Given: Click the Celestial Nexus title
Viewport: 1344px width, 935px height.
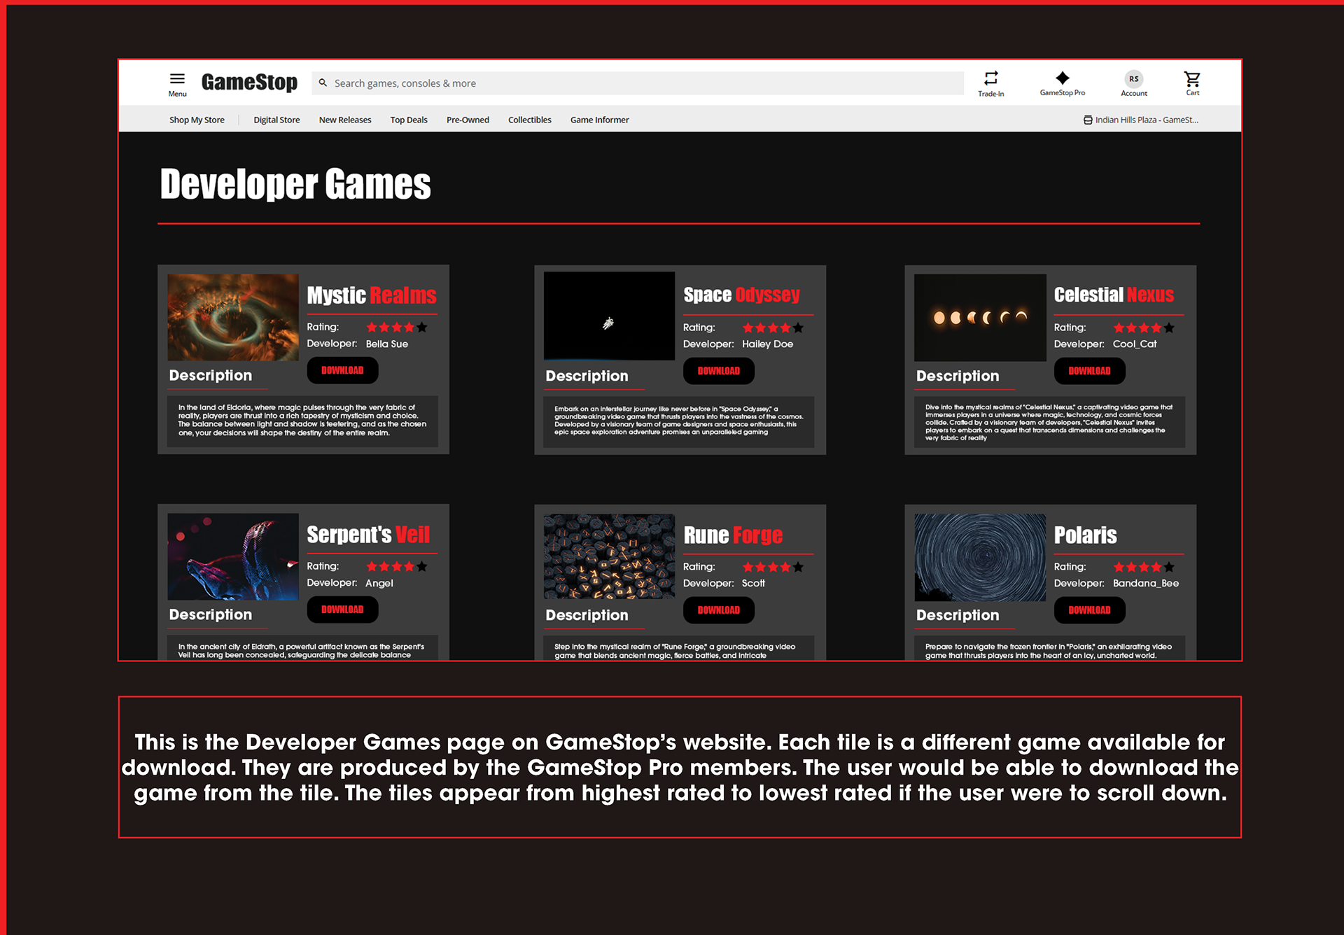Looking at the screenshot, I should click(x=1114, y=295).
